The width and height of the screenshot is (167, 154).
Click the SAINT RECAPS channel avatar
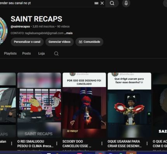(x=3, y=31)
